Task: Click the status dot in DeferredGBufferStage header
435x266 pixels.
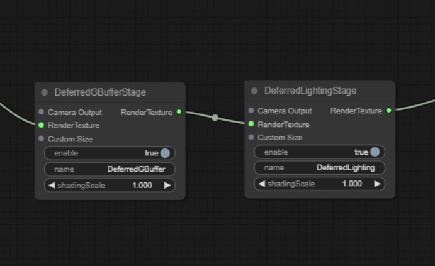Action: [x=44, y=92]
